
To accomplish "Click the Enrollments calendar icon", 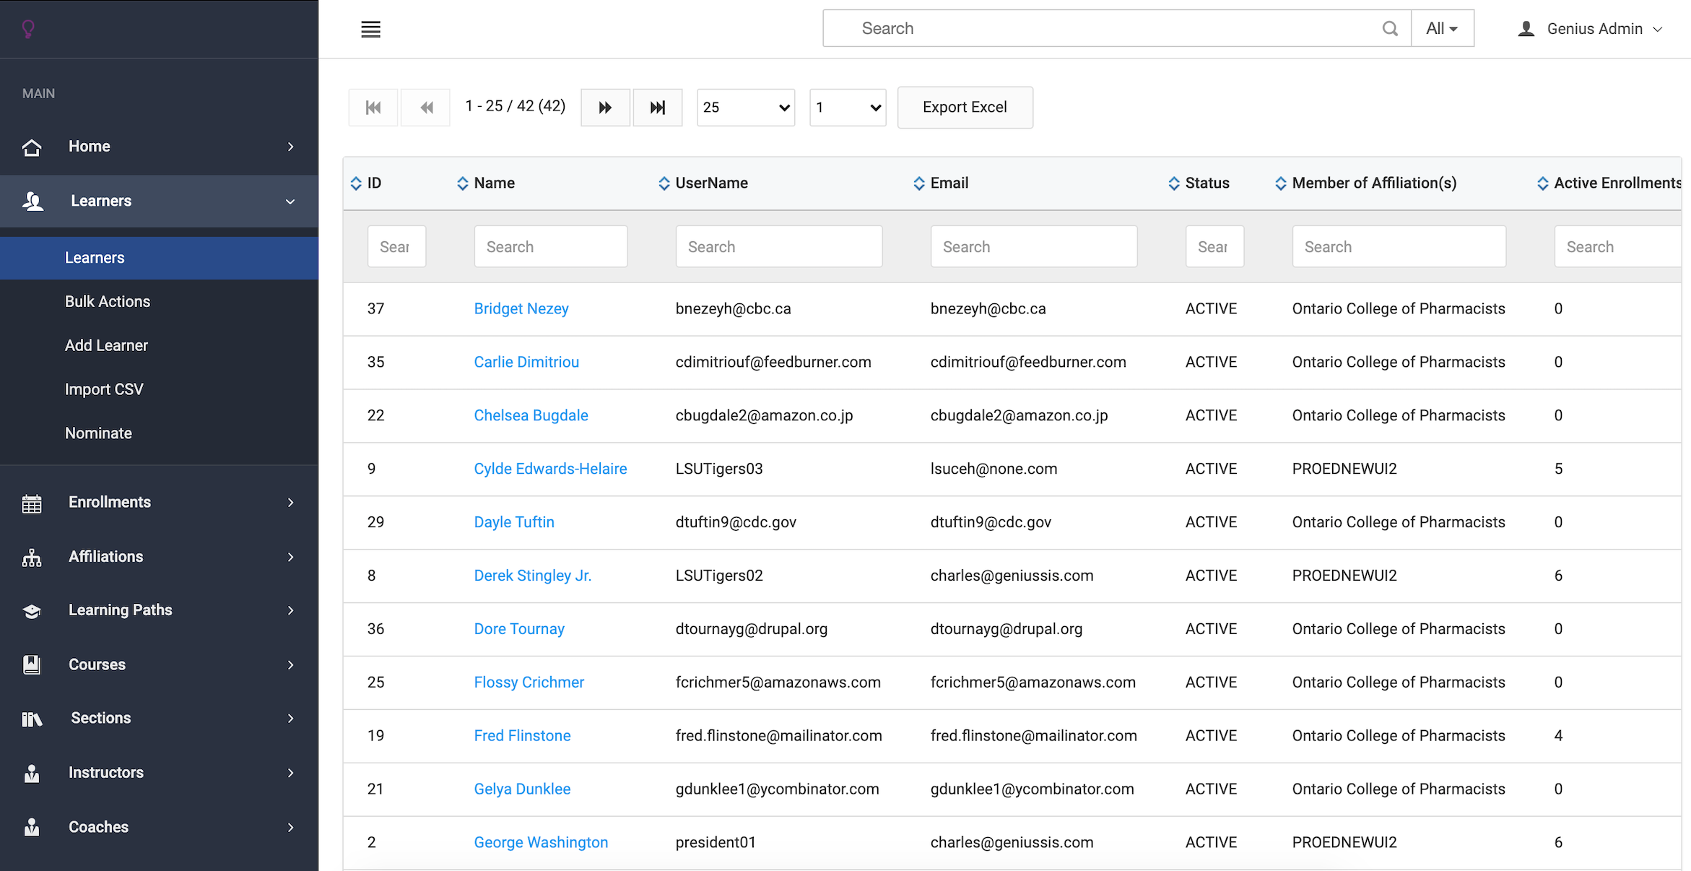I will pos(32,503).
